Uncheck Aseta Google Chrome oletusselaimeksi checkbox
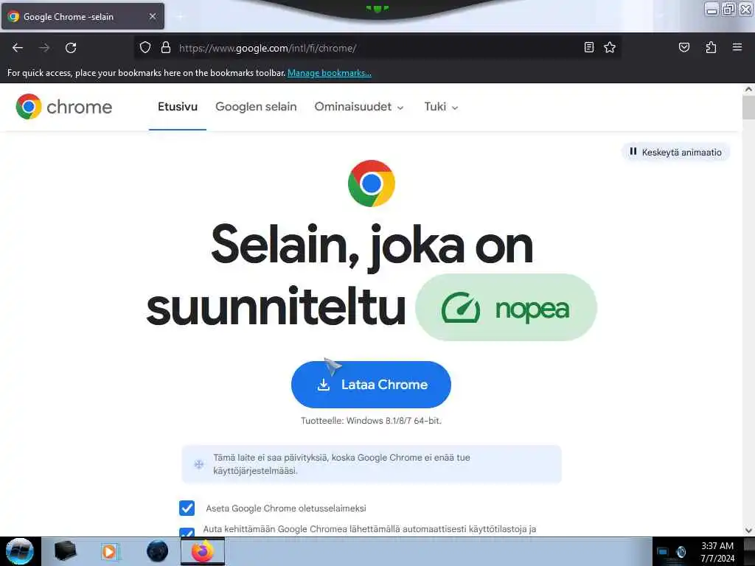Image resolution: width=755 pixels, height=566 pixels. [187, 508]
